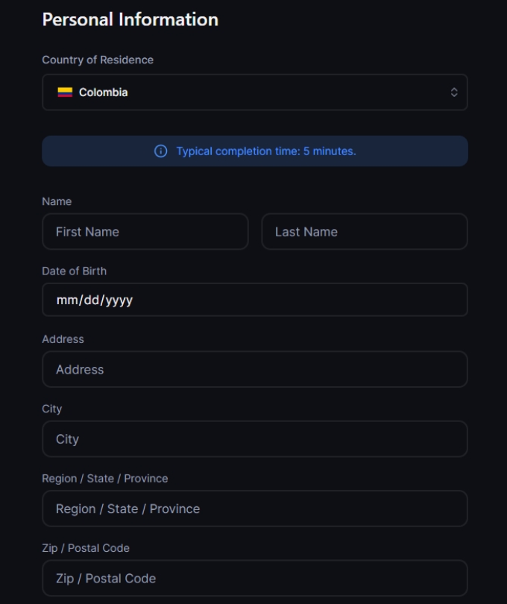Click the Personal Information heading
This screenshot has width=507, height=604.
130,19
